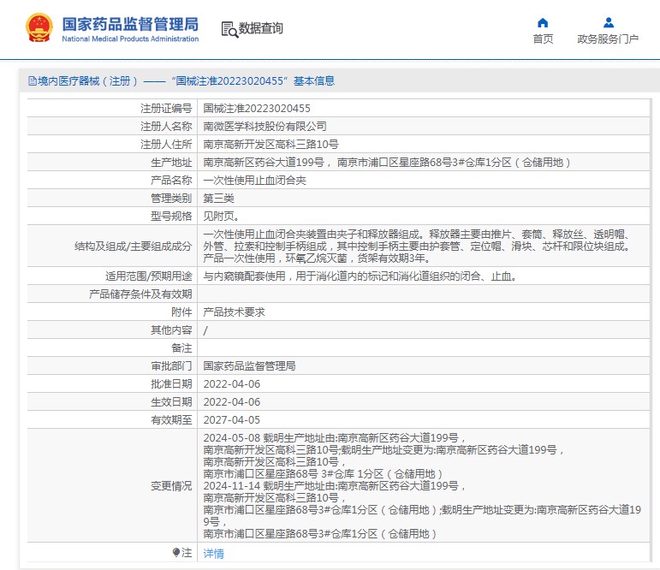660x570 pixels.
Task: Click the home page house icon
Action: click(x=543, y=22)
